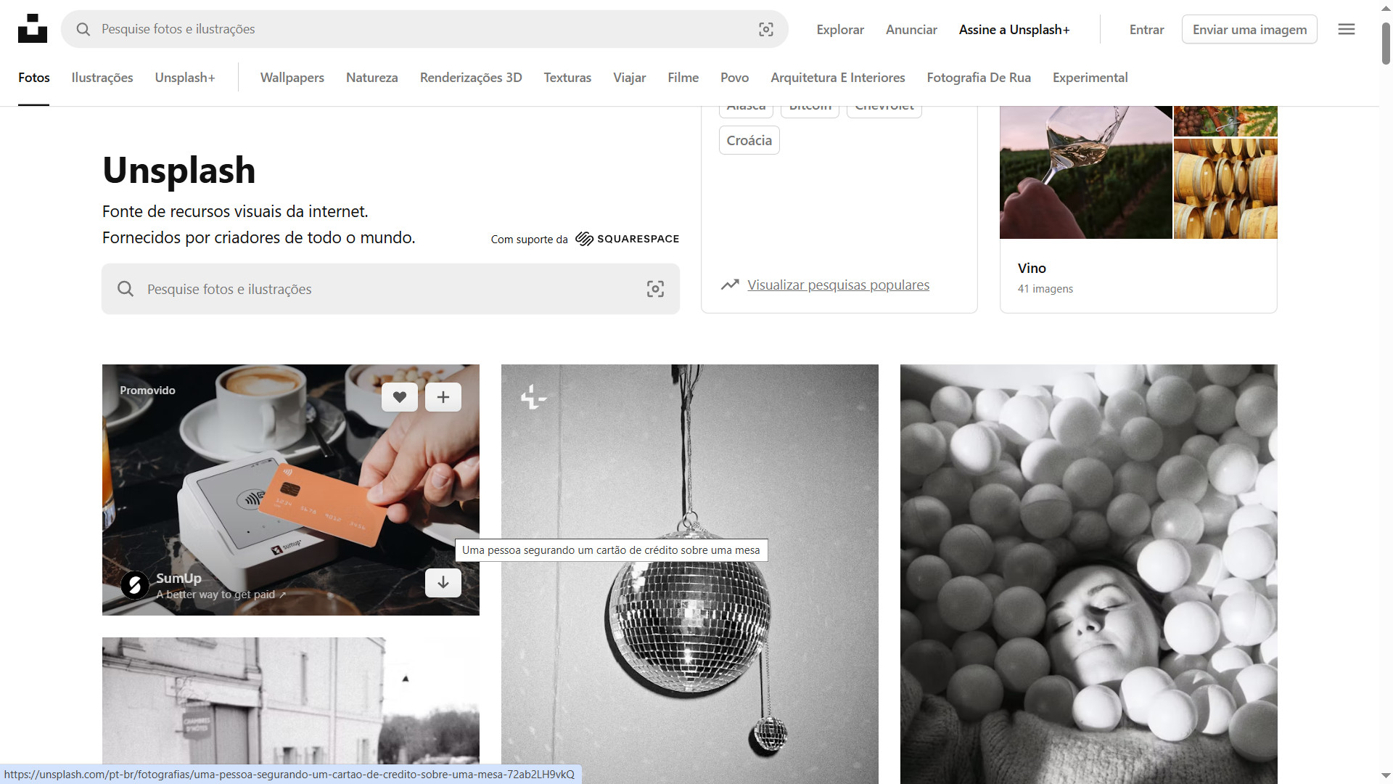Open the black and white street building photo
Screen dimensions: 1393x784
click(x=290, y=701)
